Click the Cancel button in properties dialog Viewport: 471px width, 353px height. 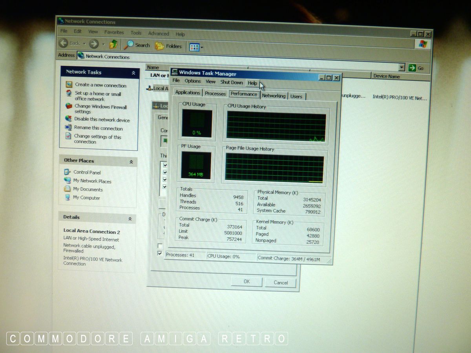tap(281, 282)
